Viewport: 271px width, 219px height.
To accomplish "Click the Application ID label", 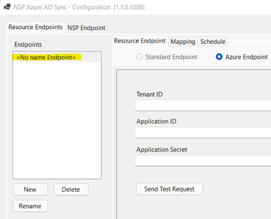I will pyautogui.click(x=156, y=121).
